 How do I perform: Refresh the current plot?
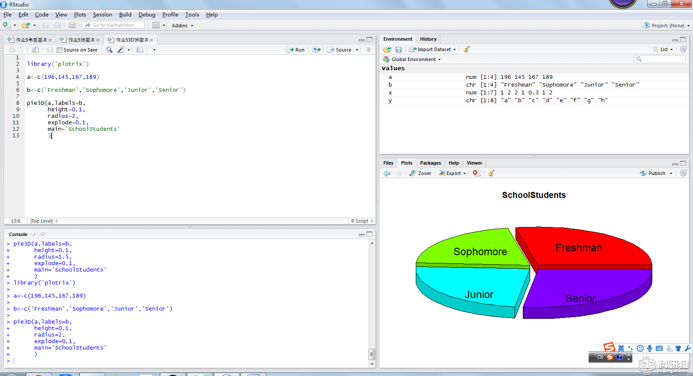(683, 173)
